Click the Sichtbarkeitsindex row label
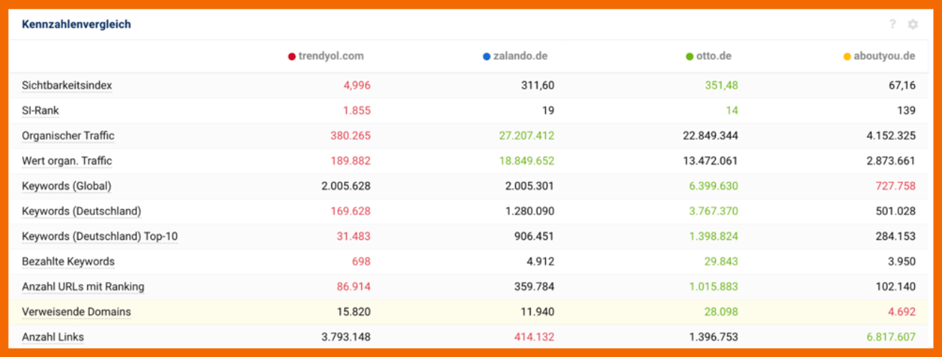942x357 pixels. tap(67, 86)
